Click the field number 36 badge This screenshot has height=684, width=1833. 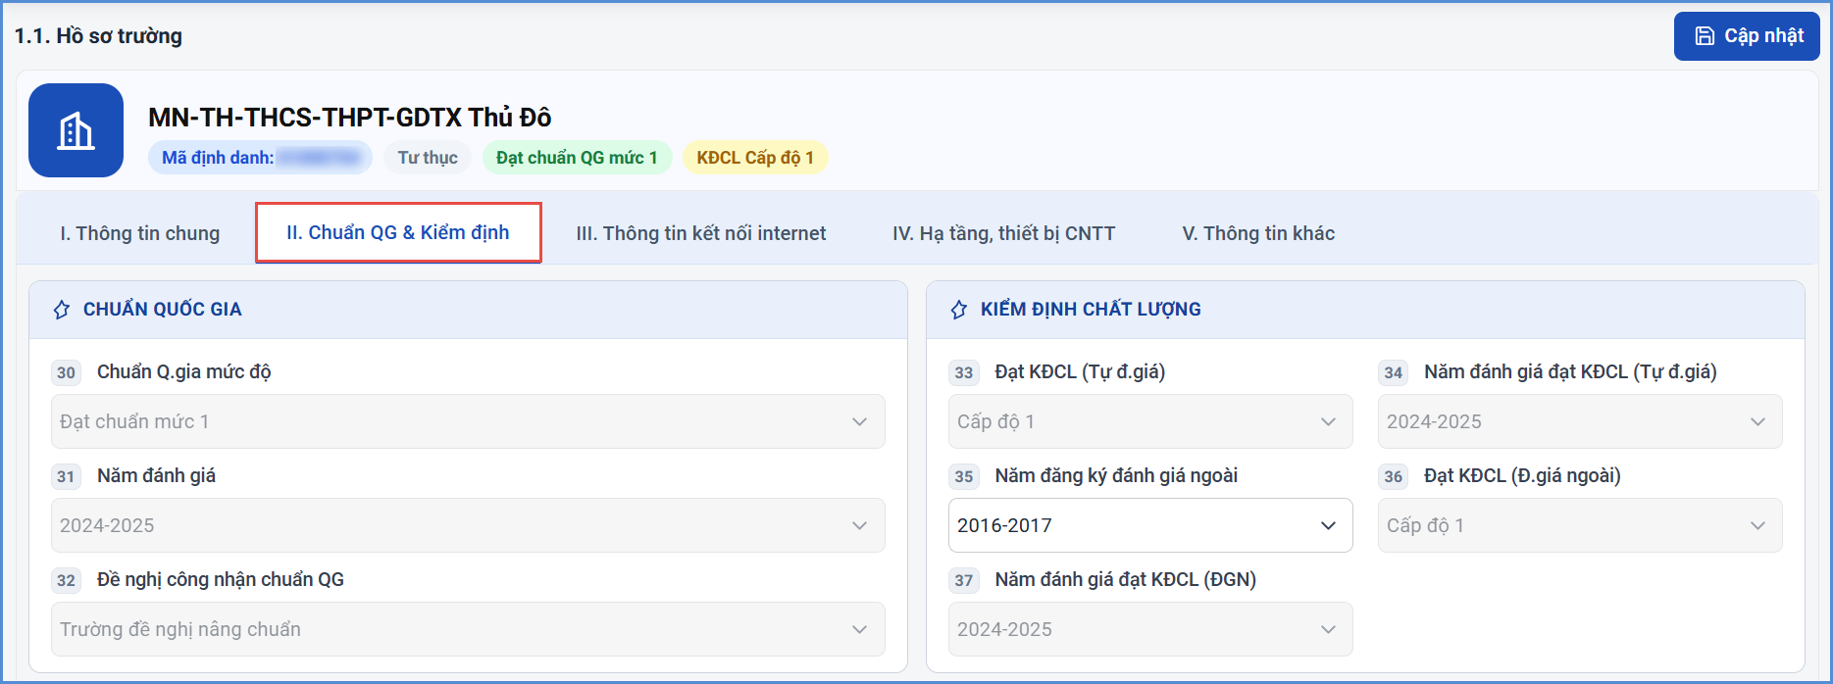(1394, 476)
